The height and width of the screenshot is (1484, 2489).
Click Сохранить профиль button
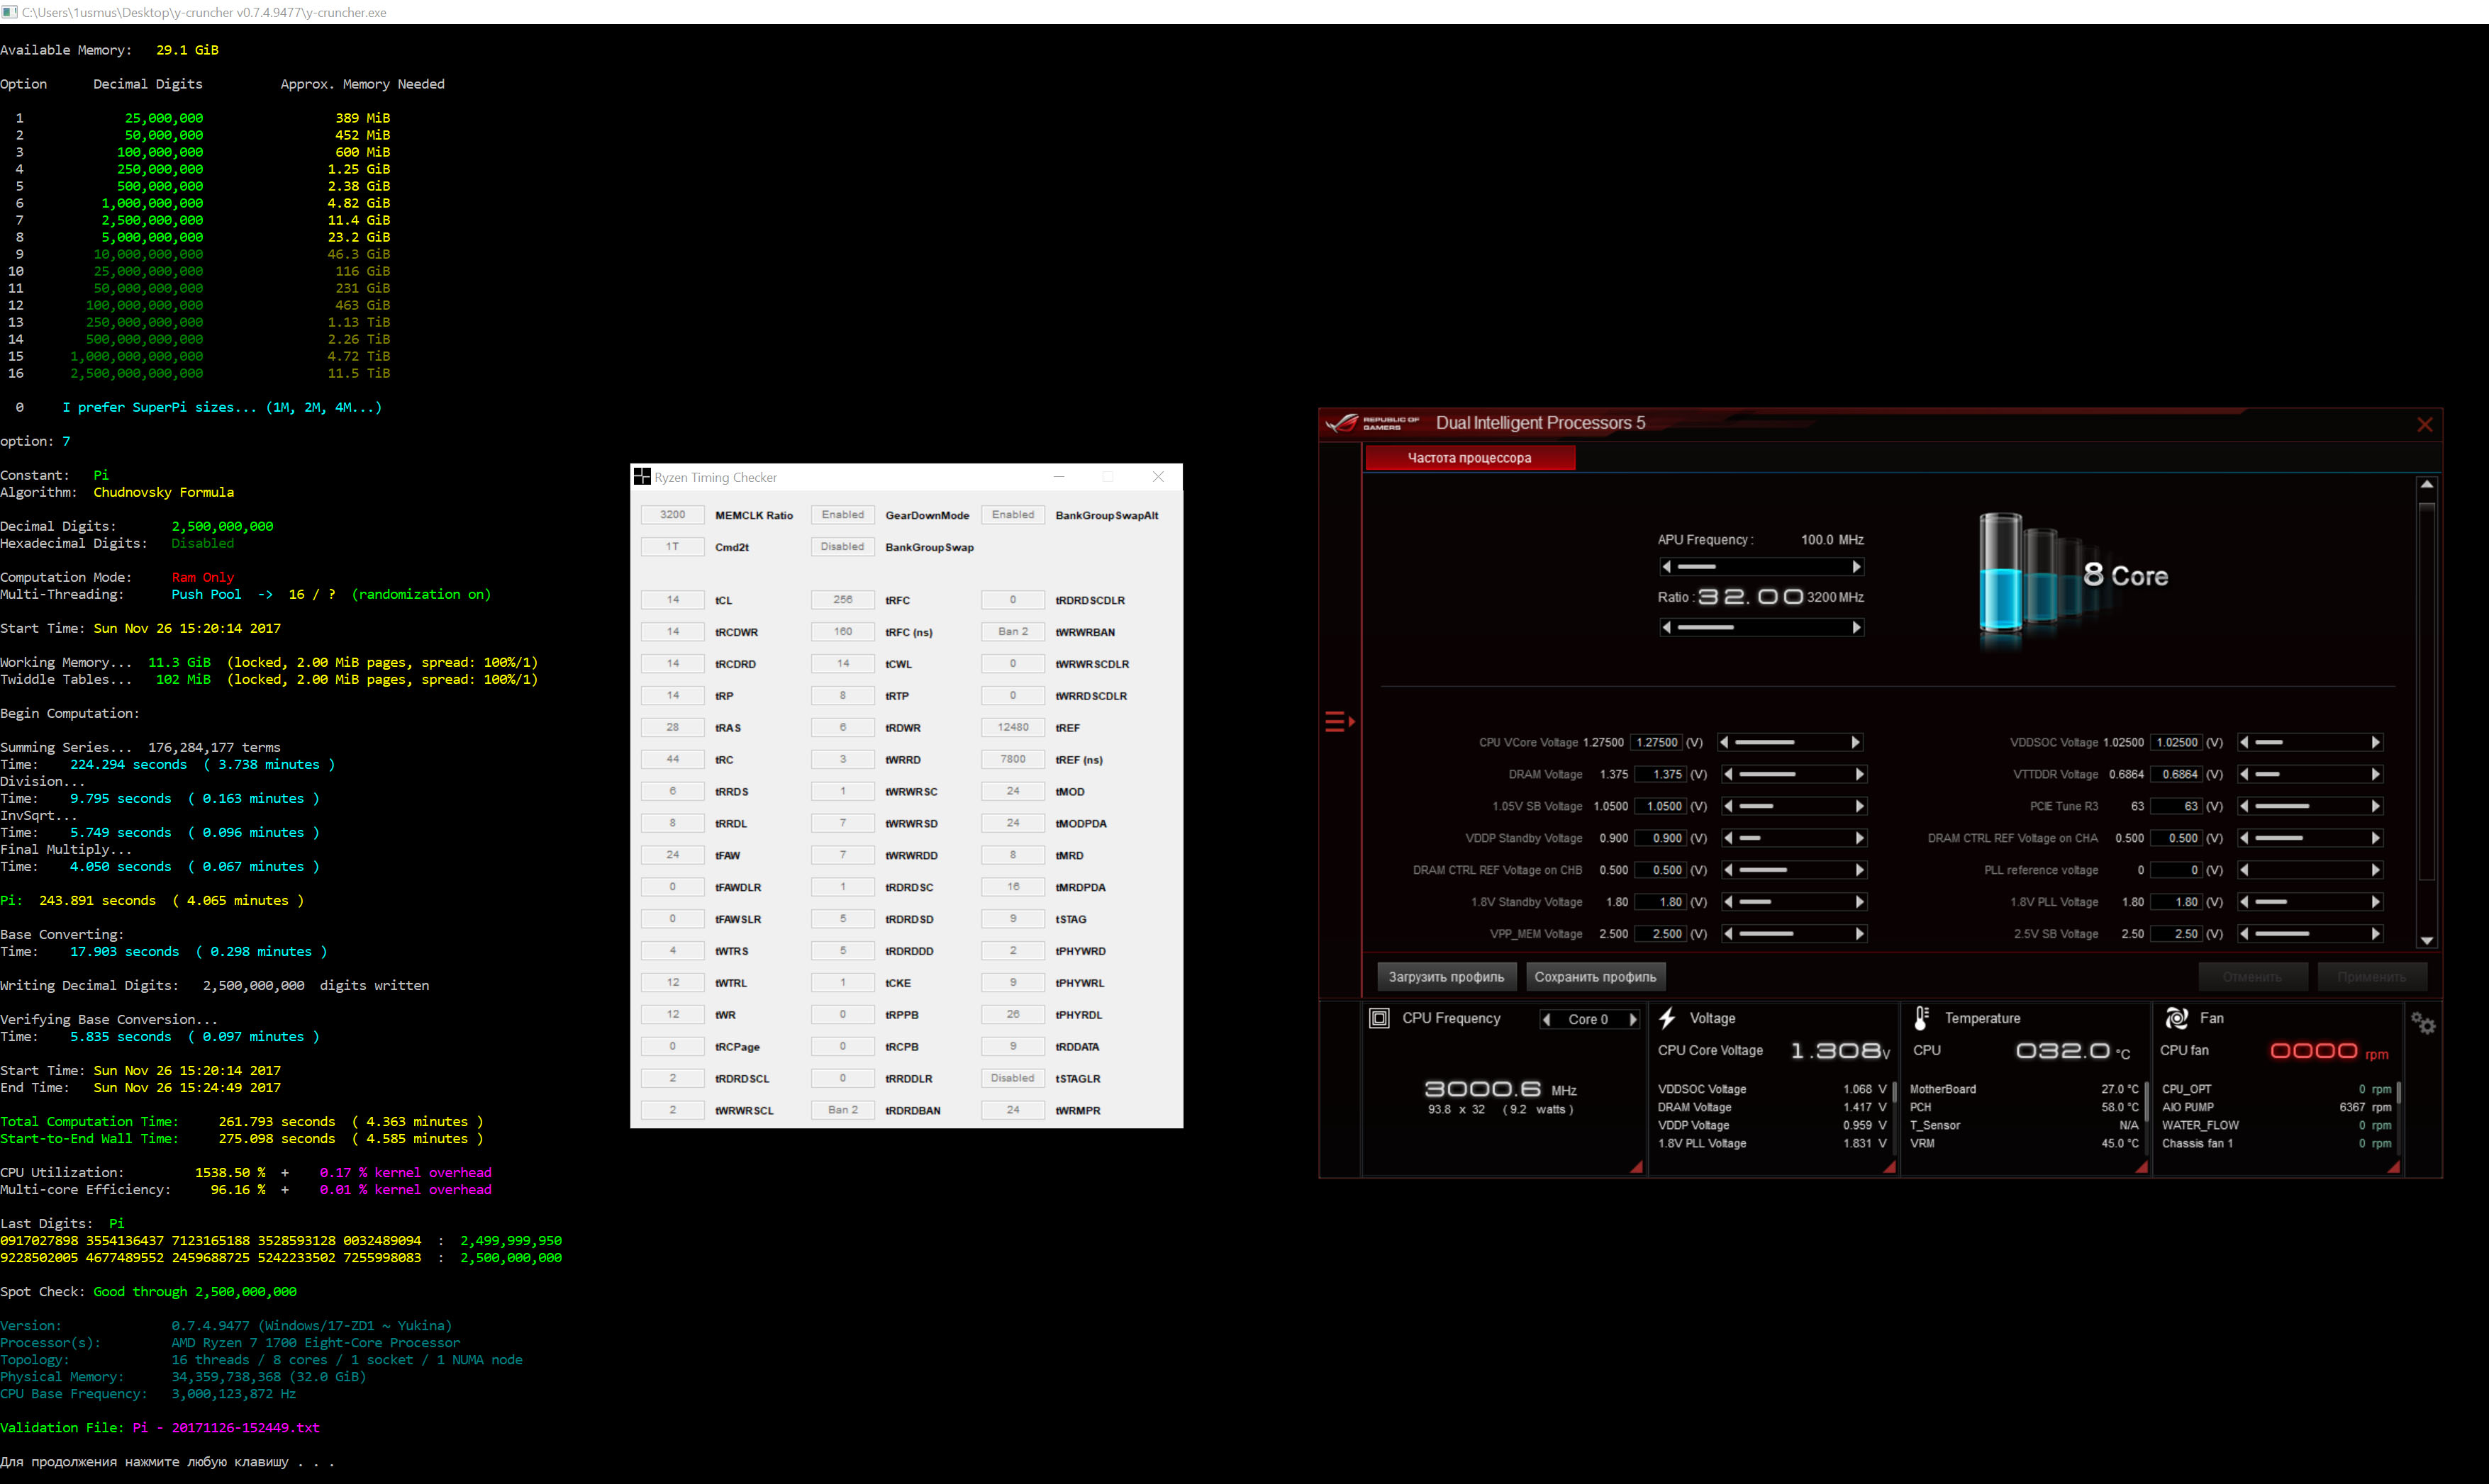[x=1595, y=977]
